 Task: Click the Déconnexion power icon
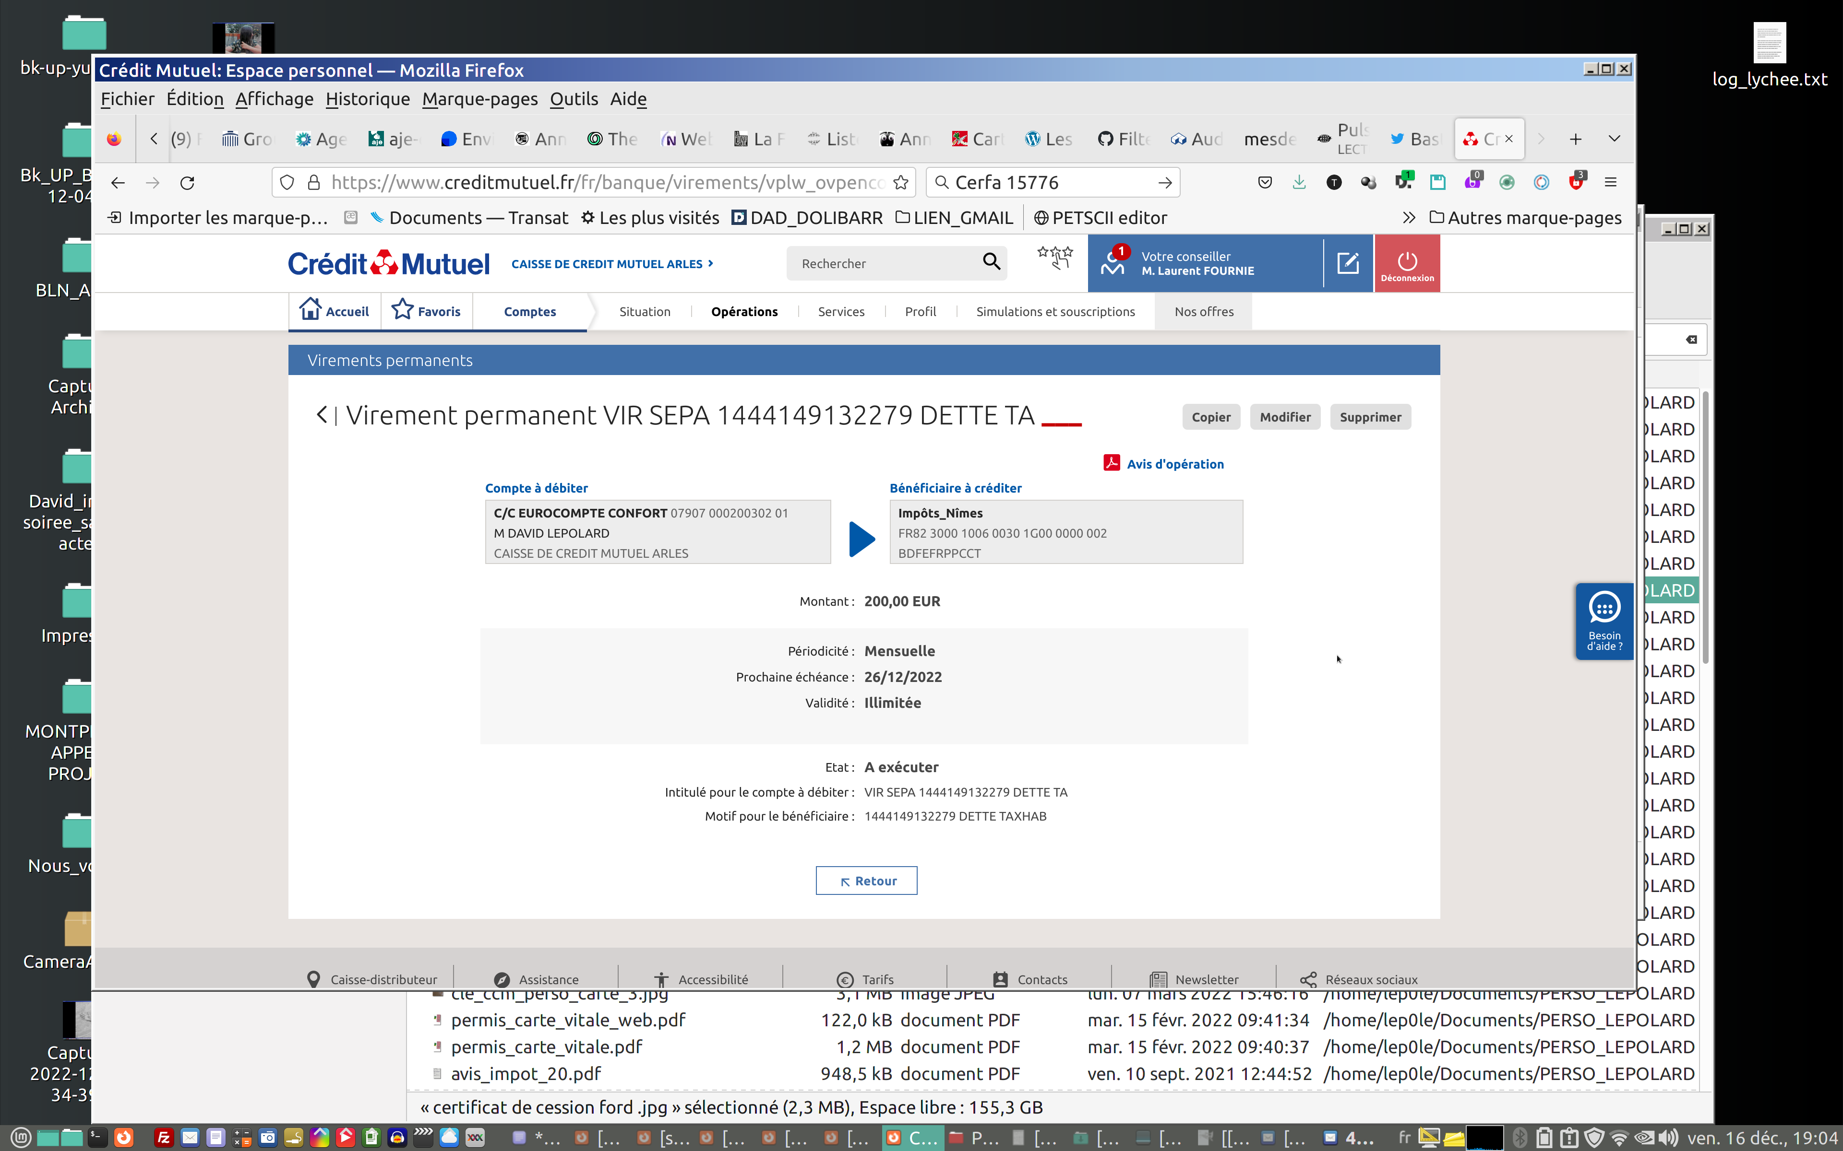[x=1407, y=263]
